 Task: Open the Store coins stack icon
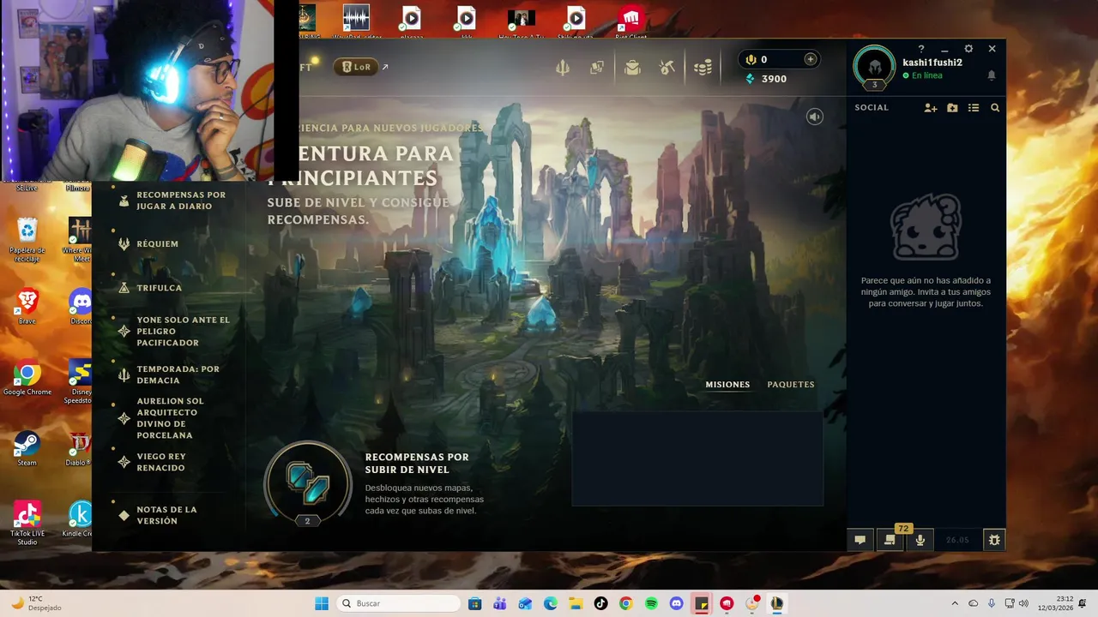[703, 68]
